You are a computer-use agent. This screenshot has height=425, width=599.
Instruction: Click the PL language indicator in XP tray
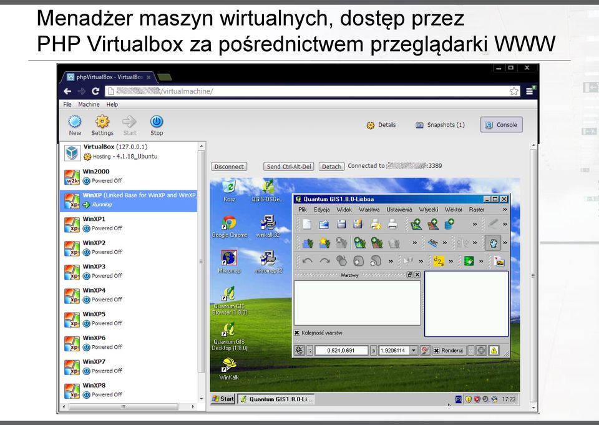tap(459, 399)
